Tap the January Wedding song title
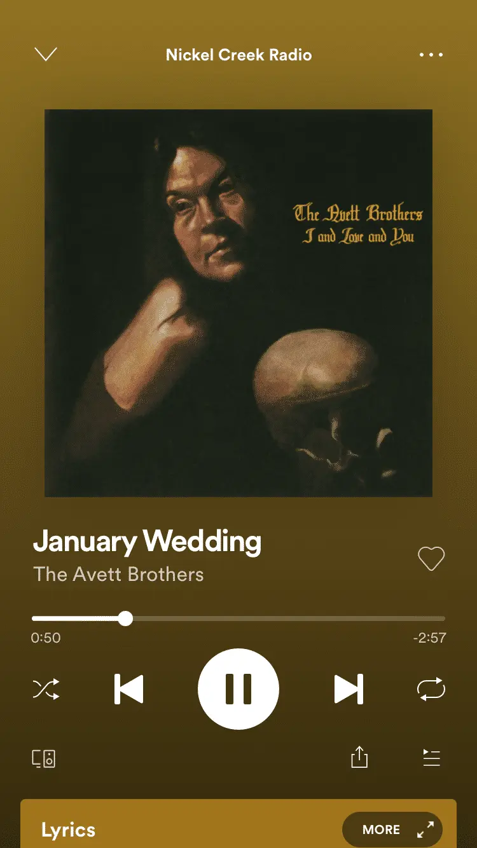The image size is (477, 848). coord(147,542)
